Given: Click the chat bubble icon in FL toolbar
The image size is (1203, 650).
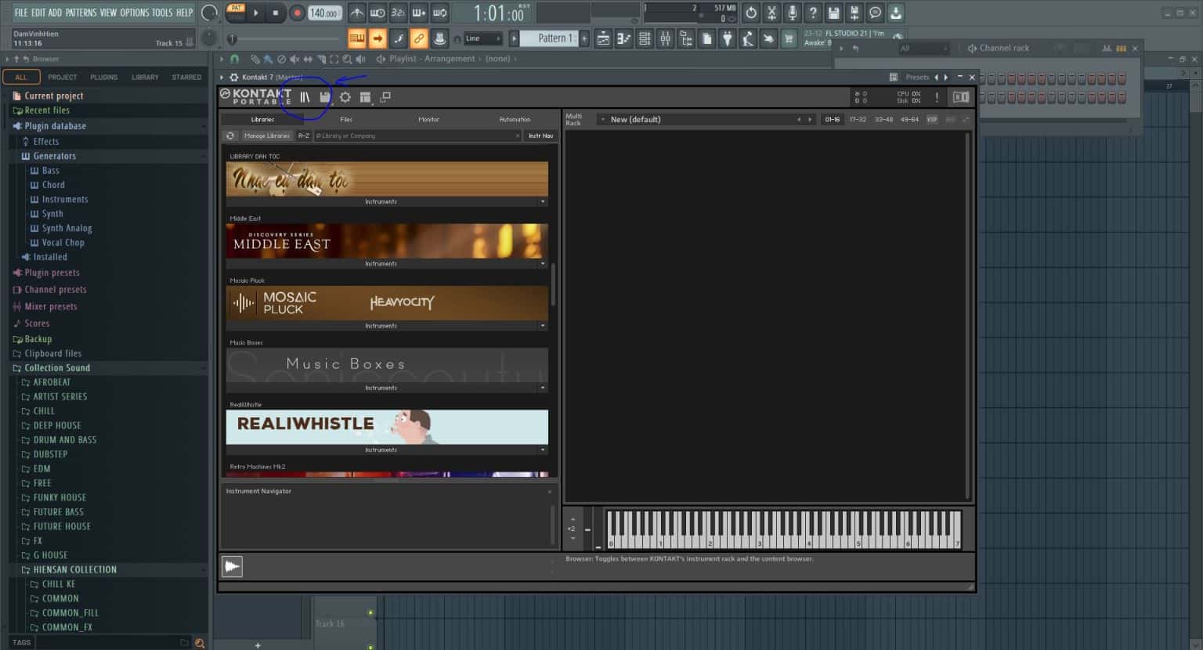Looking at the screenshot, I should click(x=875, y=13).
